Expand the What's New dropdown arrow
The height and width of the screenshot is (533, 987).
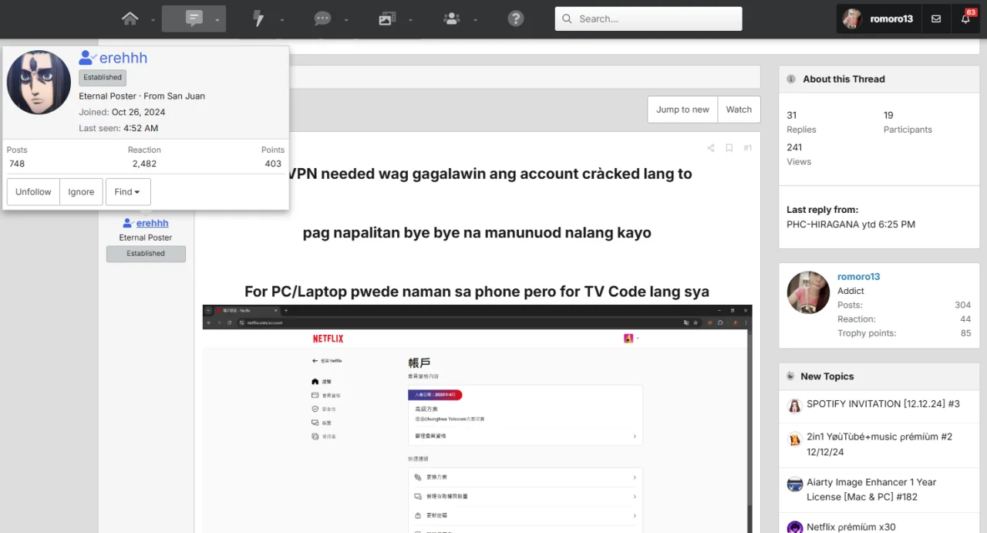[281, 20]
